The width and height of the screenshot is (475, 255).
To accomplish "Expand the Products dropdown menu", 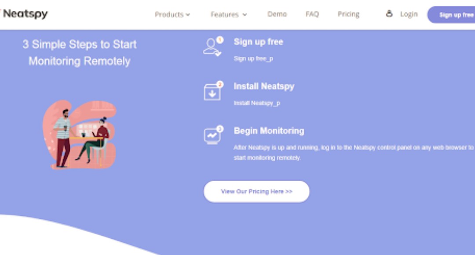I will [172, 15].
